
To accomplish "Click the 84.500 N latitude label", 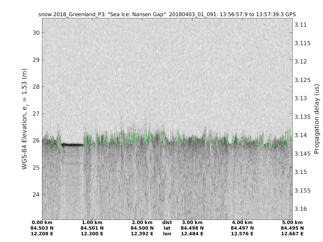I will [142, 228].
